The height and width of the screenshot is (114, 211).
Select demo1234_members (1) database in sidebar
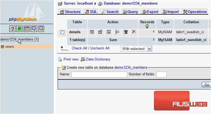19,39
